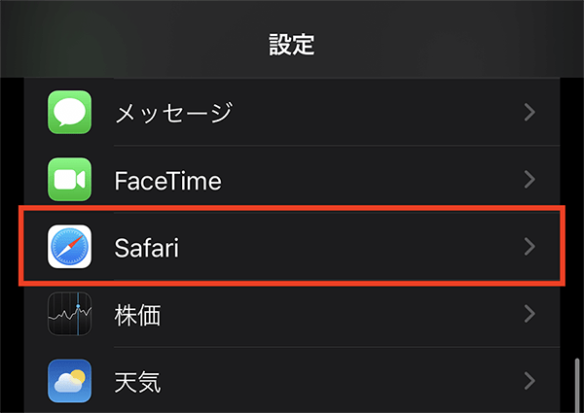This screenshot has height=413, width=584.
Task: Tap the 設定 title in the header
Action: point(292,43)
